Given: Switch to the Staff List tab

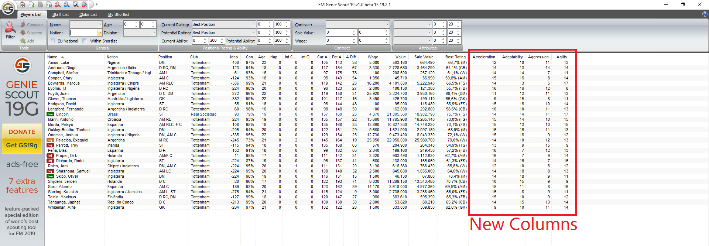Looking at the screenshot, I should [61, 14].
